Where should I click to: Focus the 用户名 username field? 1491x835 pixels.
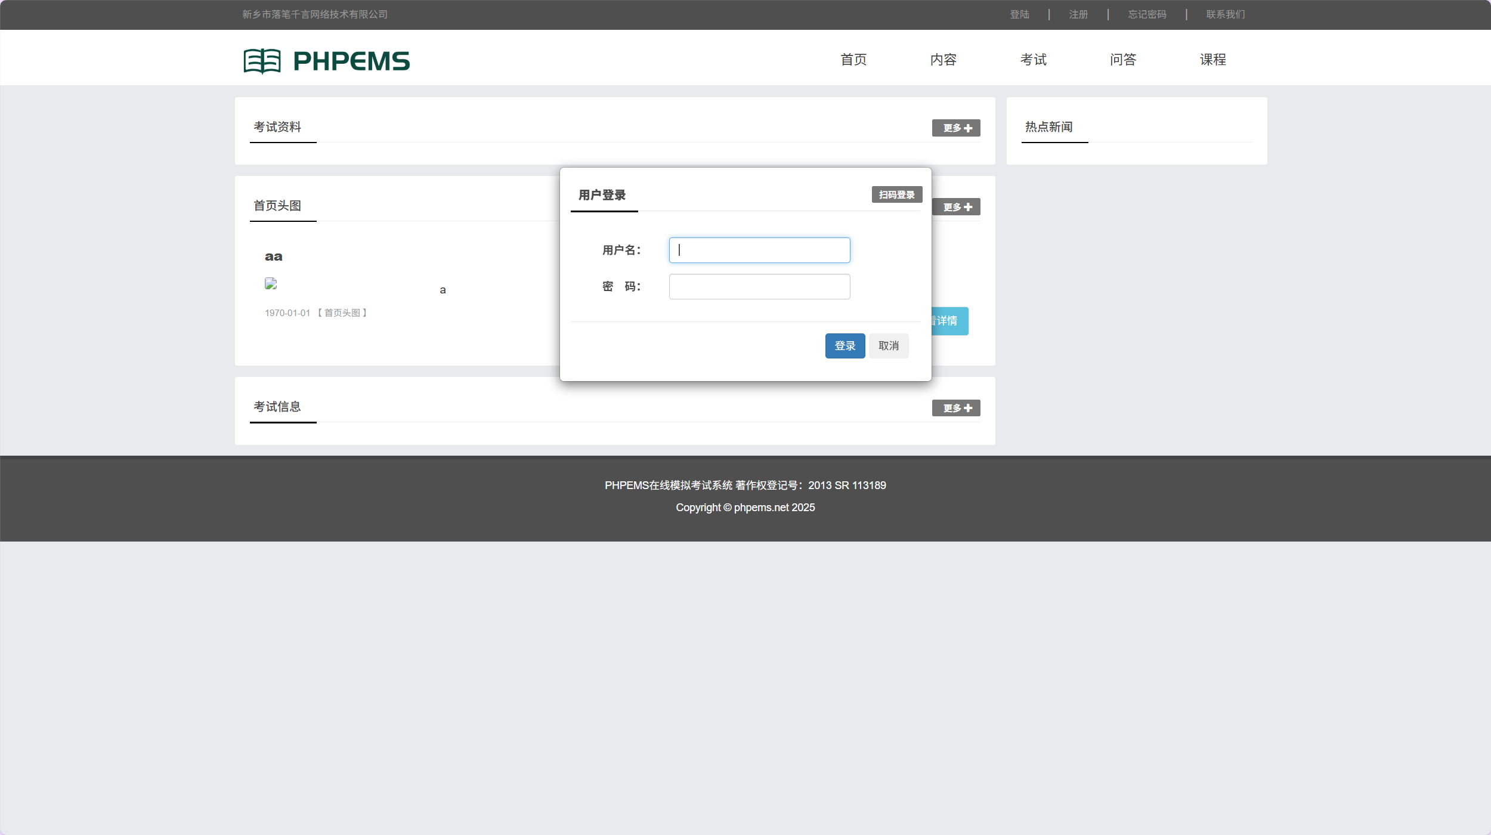(x=759, y=250)
